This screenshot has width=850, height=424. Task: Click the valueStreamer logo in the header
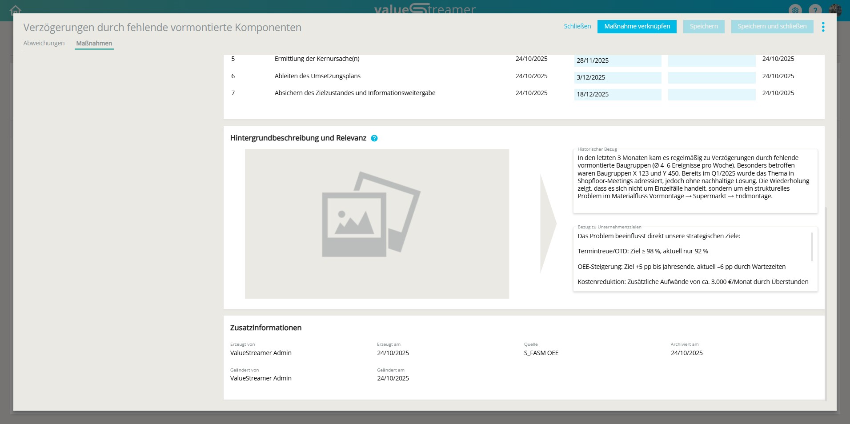click(425, 9)
